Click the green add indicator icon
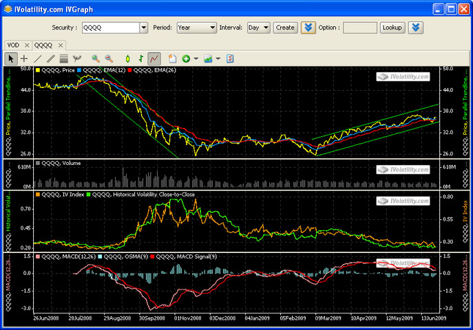 coord(186,58)
